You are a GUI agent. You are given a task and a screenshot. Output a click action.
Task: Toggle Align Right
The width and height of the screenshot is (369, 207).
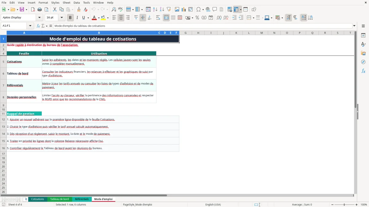[128, 18]
